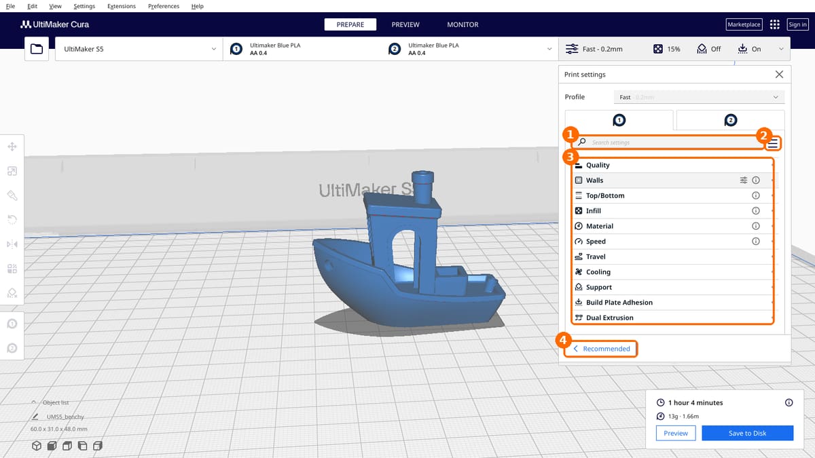The image size is (815, 458).
Task: Expand the Top/Bottom settings category
Action: coord(673,195)
